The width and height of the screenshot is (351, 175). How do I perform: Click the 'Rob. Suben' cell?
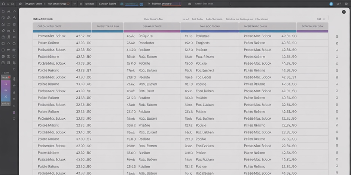[148, 105]
